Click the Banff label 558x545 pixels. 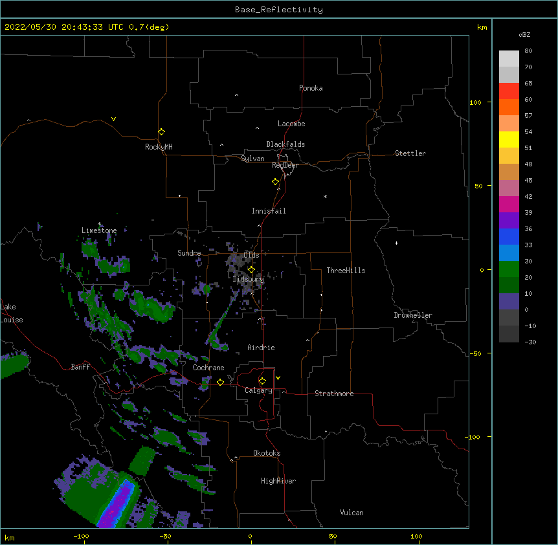point(80,367)
